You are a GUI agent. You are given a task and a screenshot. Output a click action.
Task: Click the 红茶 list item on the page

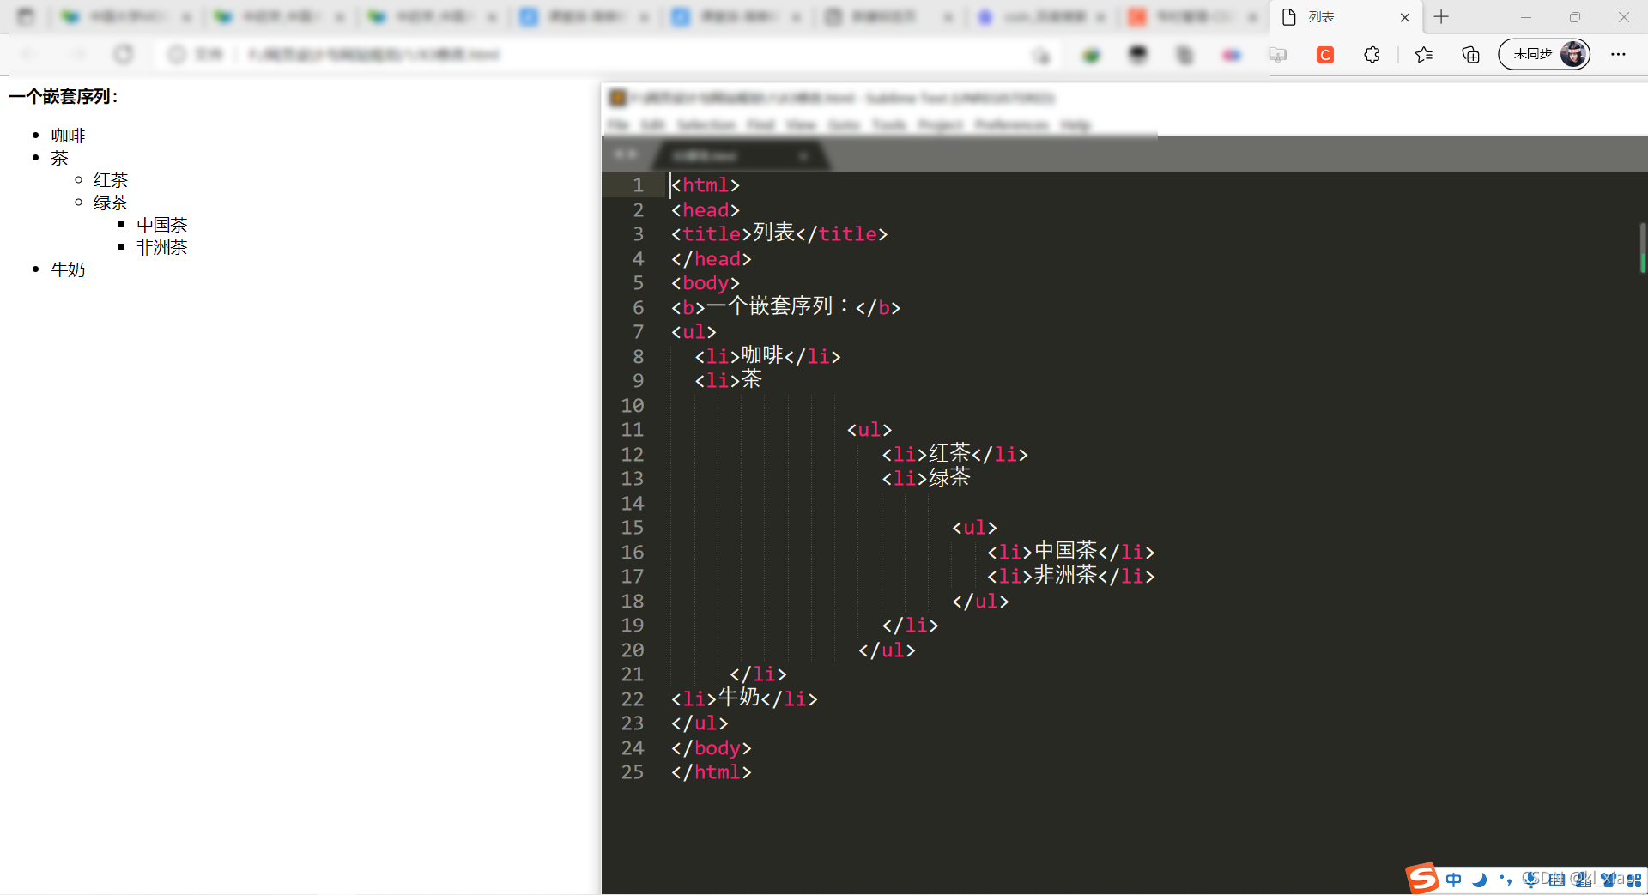(x=111, y=180)
